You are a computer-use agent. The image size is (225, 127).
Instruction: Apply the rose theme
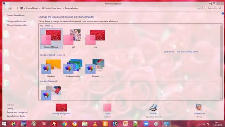coord(95,39)
